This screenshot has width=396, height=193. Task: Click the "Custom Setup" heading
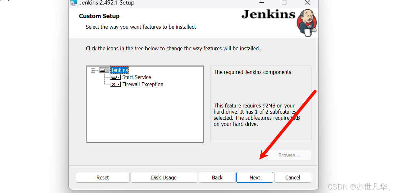[x=99, y=16]
